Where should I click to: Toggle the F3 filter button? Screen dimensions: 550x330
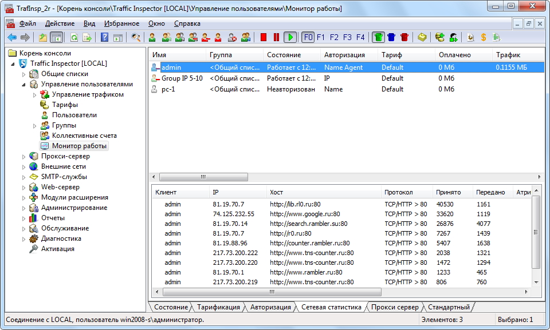pos(347,37)
